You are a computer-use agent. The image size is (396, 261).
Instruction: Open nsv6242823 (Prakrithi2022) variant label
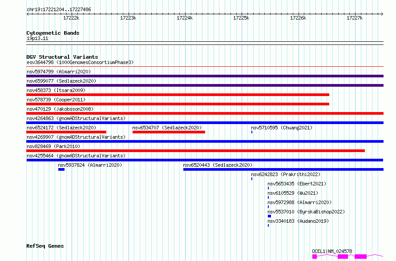pos(286,174)
